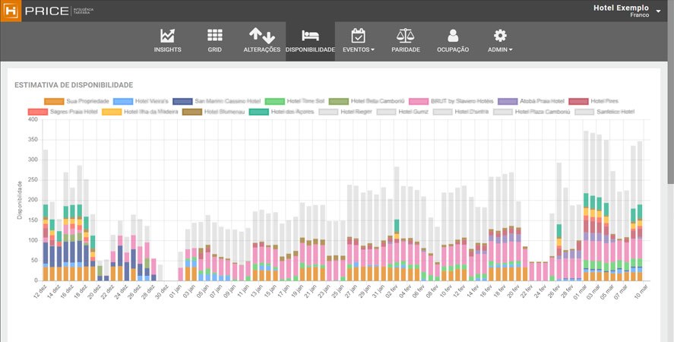Click the Admin gear icon
Screen dimensions: 674x342
(500, 36)
